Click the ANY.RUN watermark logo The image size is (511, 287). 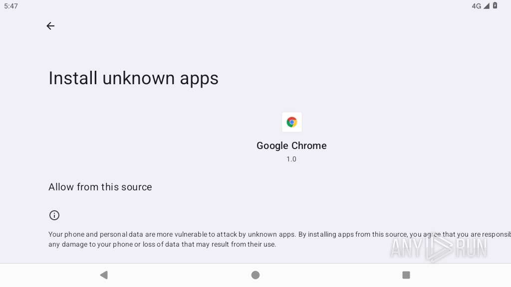pos(438,247)
